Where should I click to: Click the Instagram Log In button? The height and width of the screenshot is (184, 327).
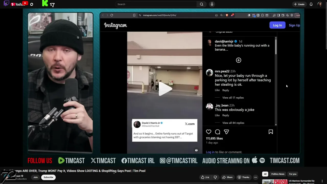(277, 25)
